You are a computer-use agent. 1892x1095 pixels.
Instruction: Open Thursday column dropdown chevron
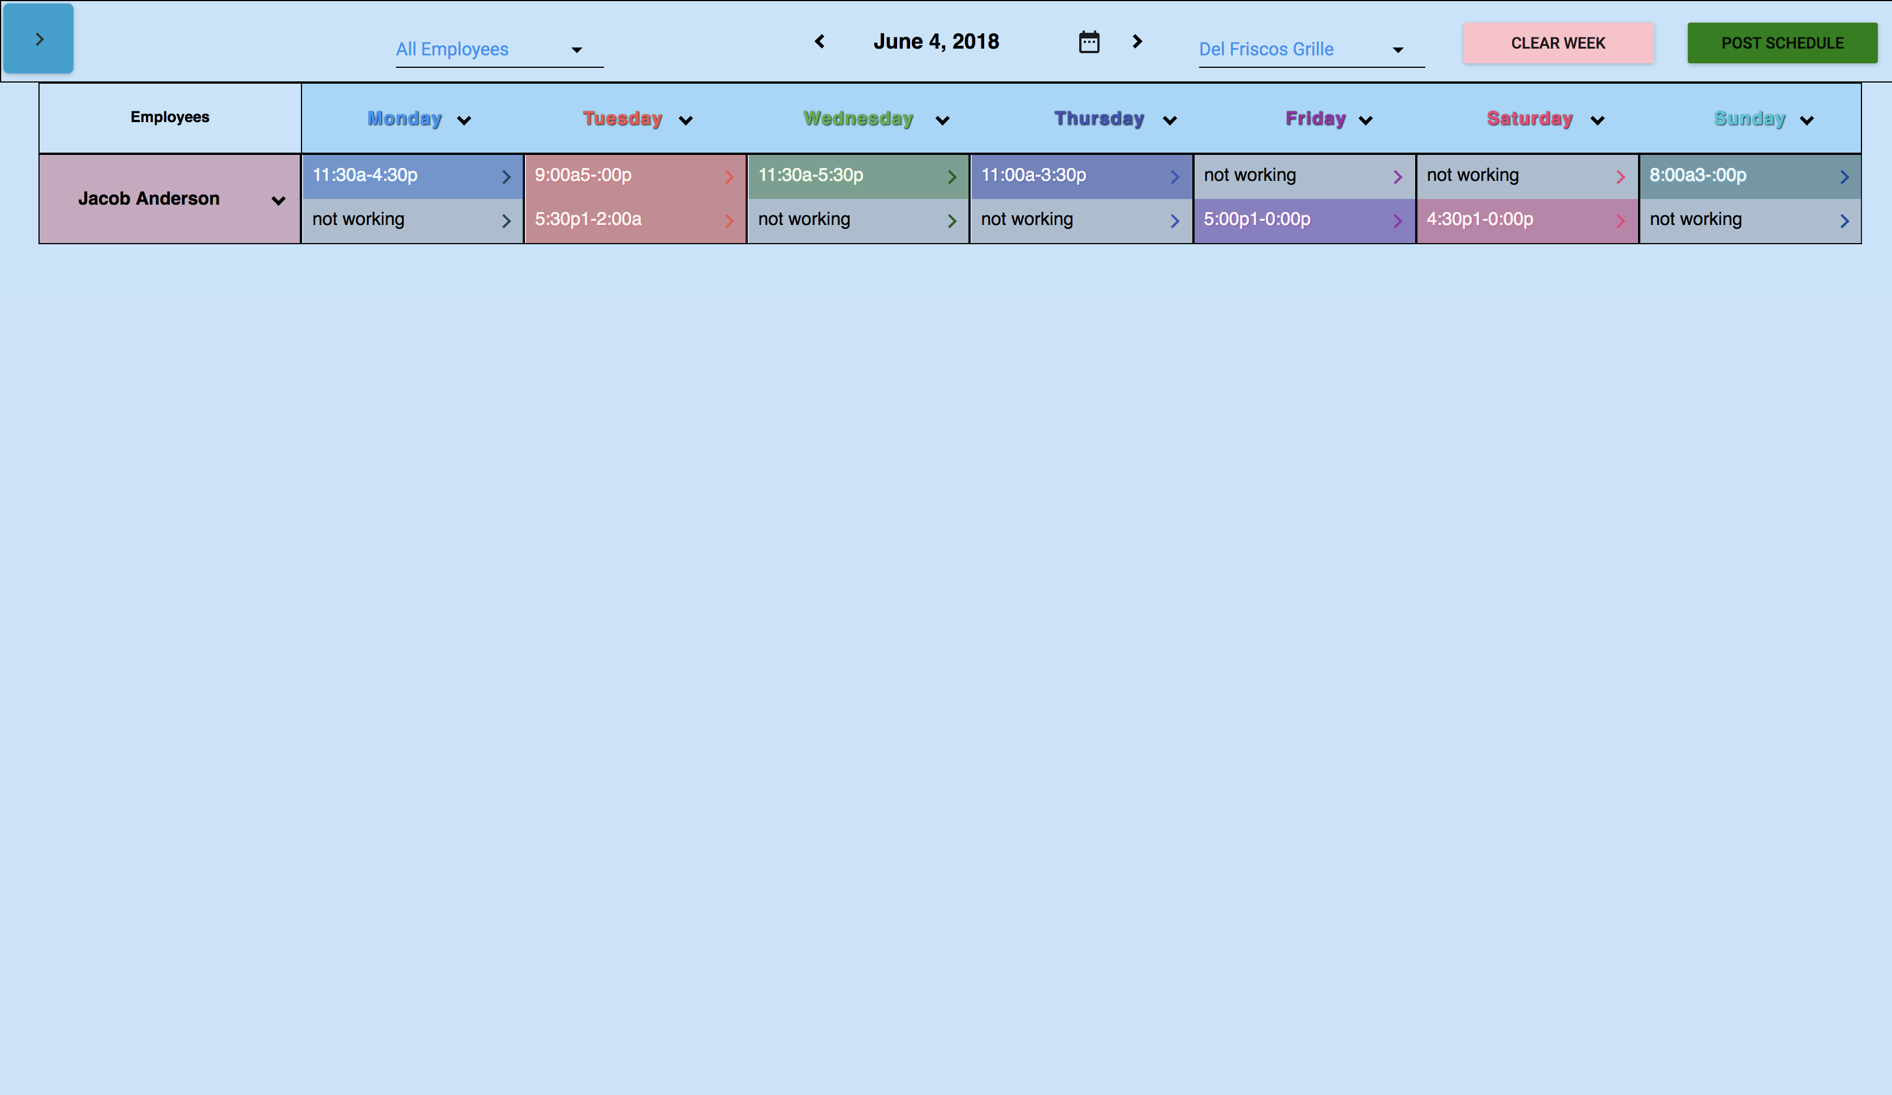pos(1170,121)
